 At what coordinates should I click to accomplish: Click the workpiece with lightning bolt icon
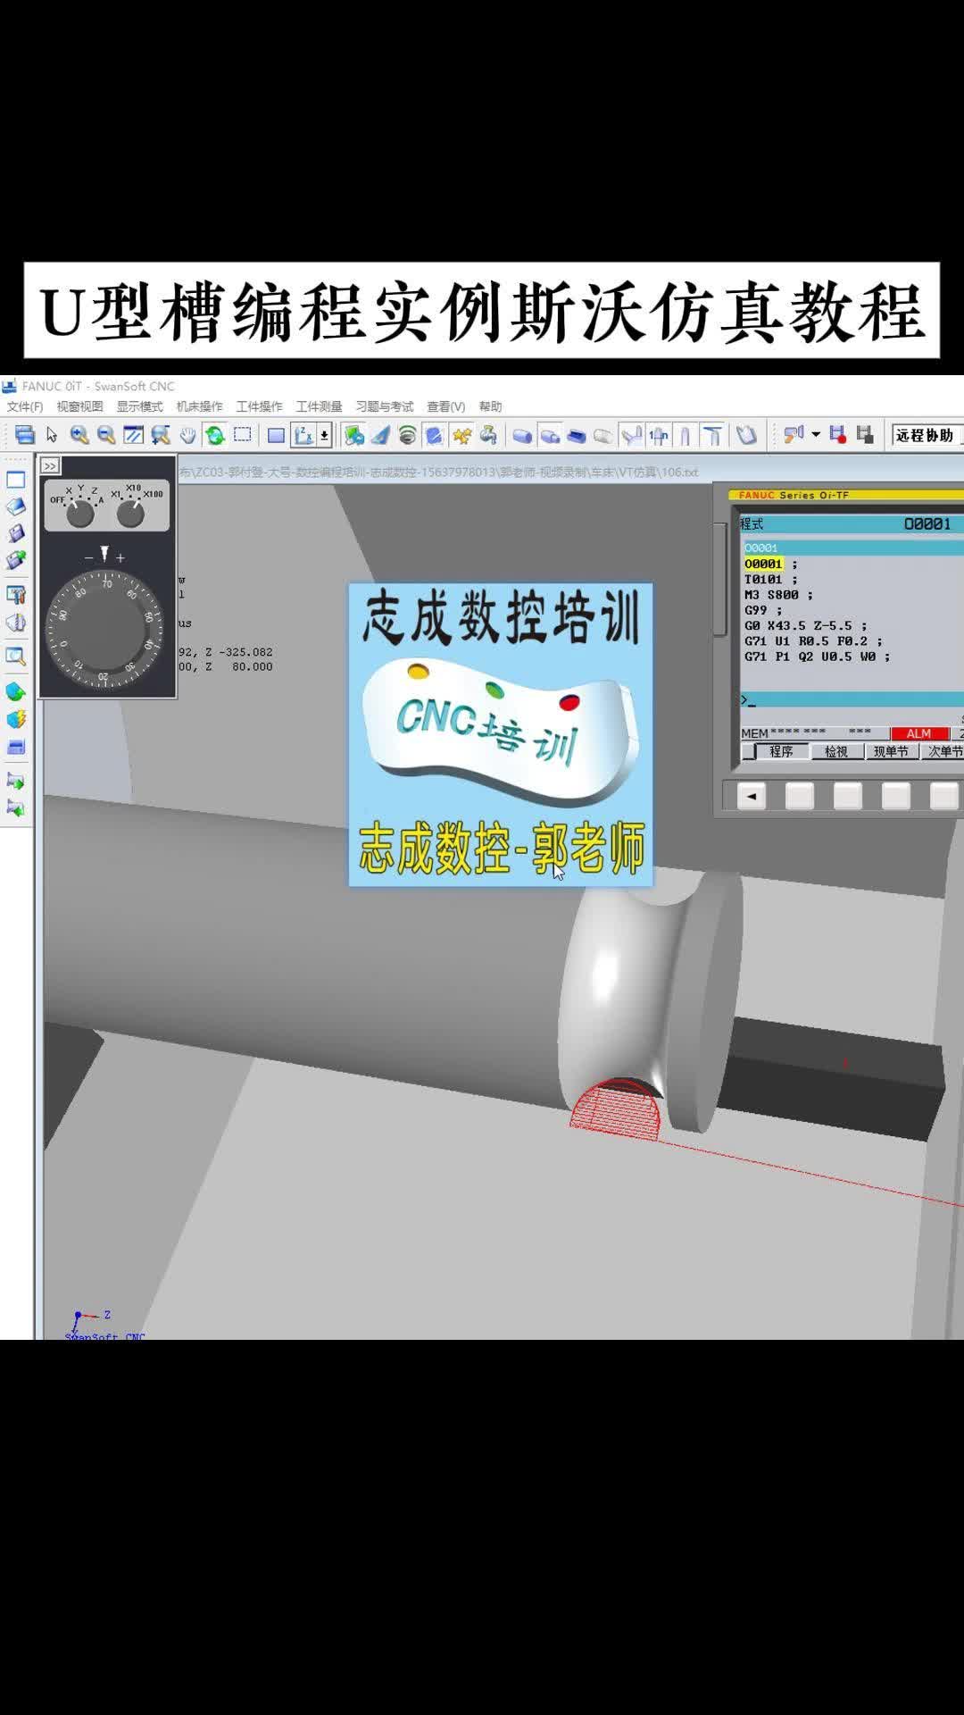(x=16, y=719)
